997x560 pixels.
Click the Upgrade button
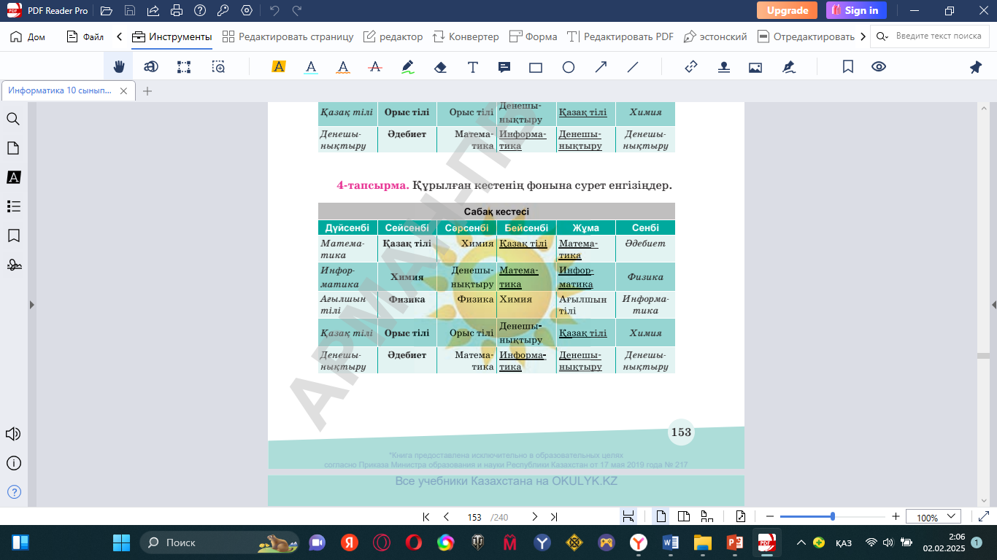pos(787,10)
